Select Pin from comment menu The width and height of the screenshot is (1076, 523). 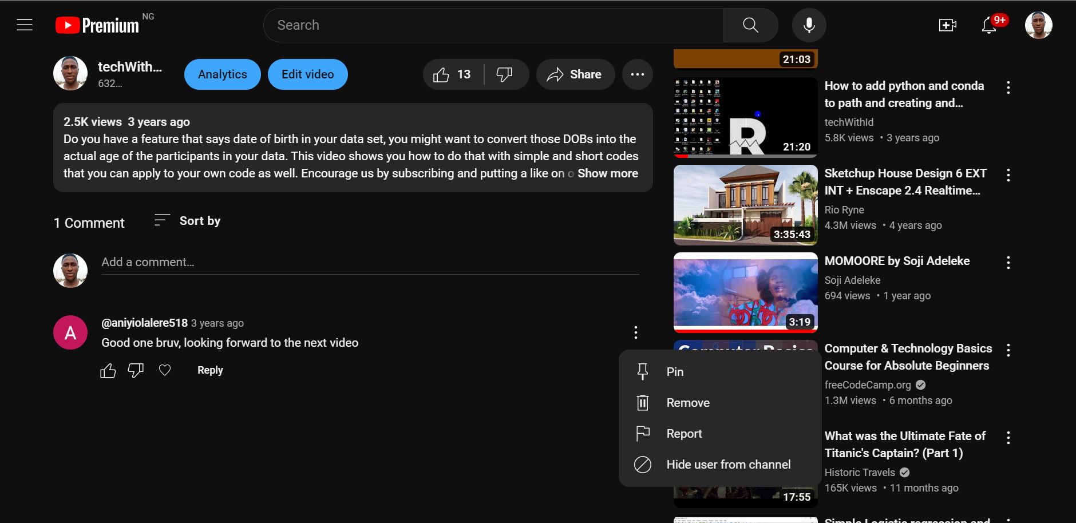pos(675,372)
